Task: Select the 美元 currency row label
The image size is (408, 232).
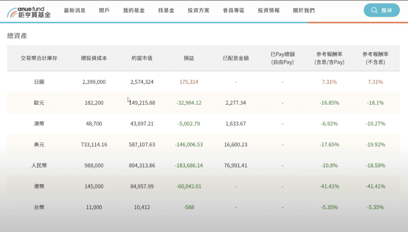Action: click(39, 144)
